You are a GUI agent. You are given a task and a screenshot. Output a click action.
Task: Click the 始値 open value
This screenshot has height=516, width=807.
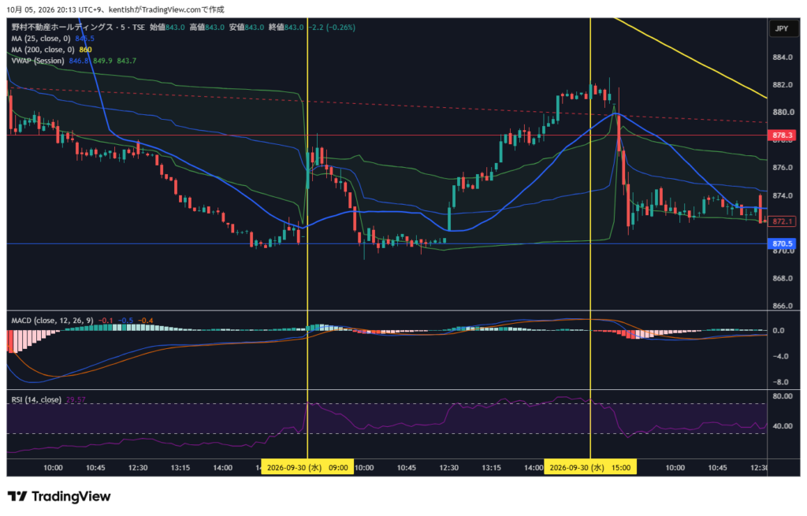(175, 28)
